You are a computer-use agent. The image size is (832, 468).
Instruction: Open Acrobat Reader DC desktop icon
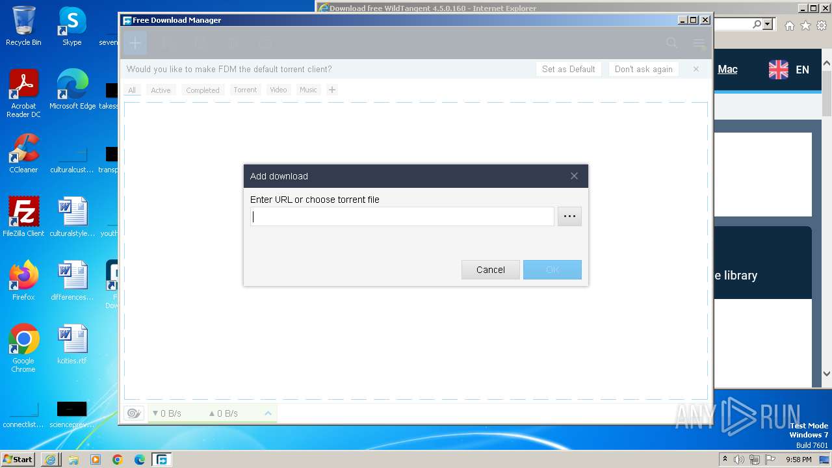click(x=23, y=94)
